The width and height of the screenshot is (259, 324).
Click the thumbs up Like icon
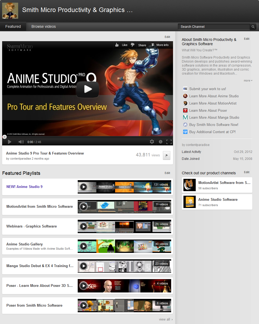click(117, 45)
